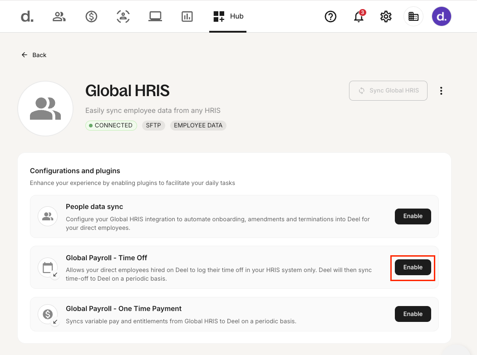Enable Global Payroll - Time Off plugin
Viewport: 477px width, 355px height.
pyautogui.click(x=413, y=267)
